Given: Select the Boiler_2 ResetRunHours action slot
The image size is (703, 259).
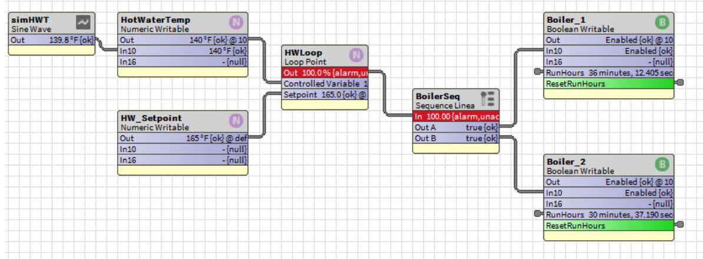Looking at the screenshot, I should point(609,225).
